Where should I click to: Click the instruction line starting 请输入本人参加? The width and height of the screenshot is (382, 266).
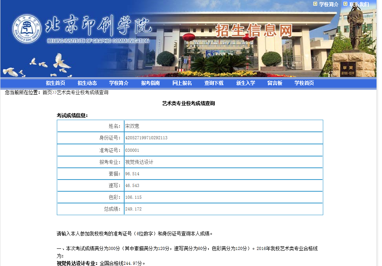pos(134,234)
